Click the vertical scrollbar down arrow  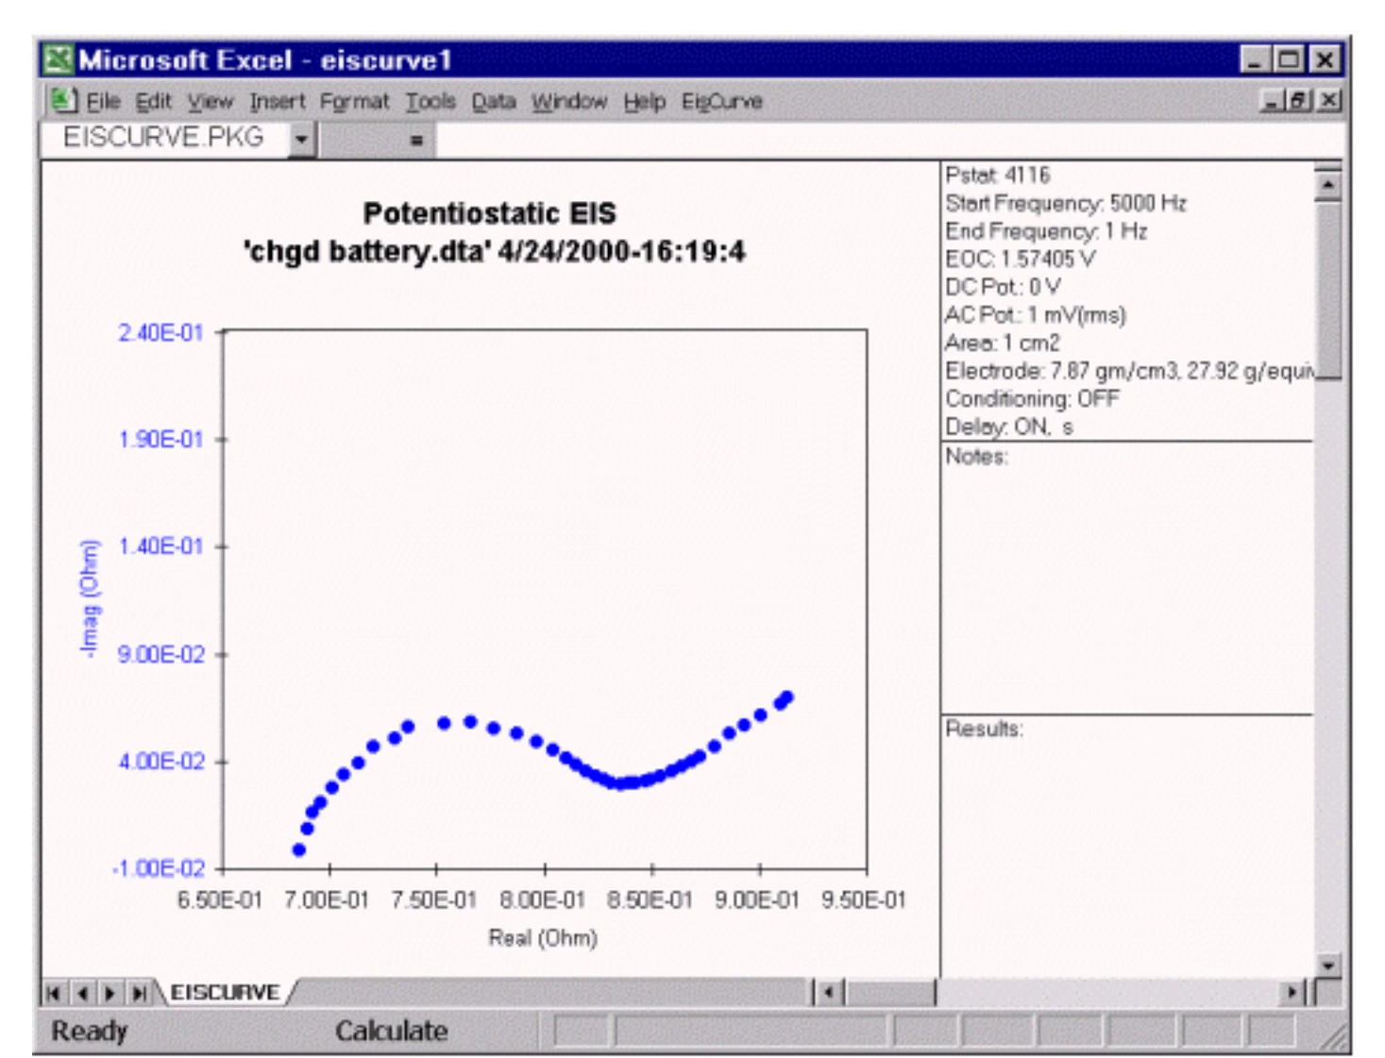pos(1327,965)
